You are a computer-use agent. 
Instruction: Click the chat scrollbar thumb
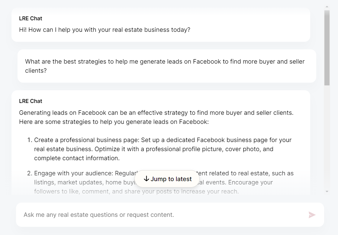point(327,48)
